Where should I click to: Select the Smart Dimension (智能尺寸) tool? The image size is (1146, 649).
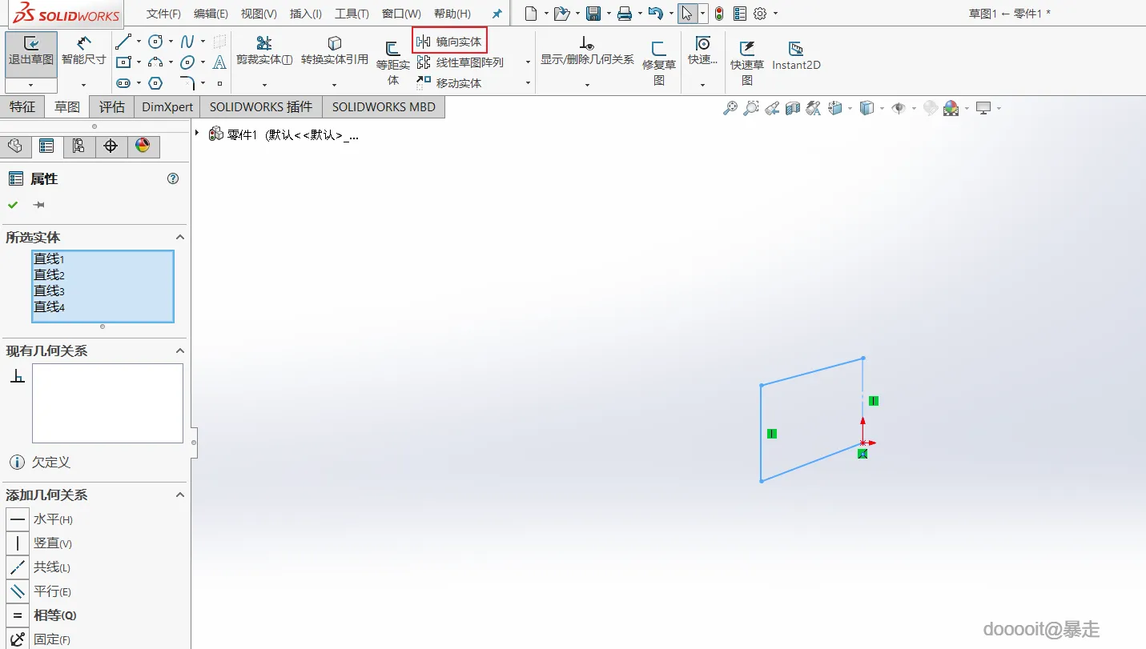tap(83, 51)
